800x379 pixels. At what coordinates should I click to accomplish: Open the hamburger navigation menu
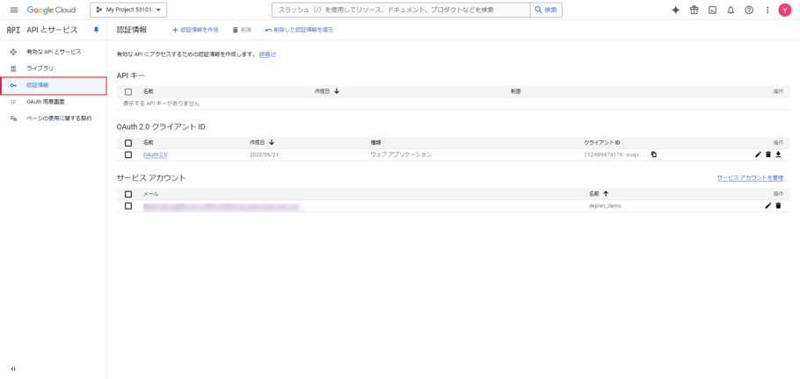13,10
